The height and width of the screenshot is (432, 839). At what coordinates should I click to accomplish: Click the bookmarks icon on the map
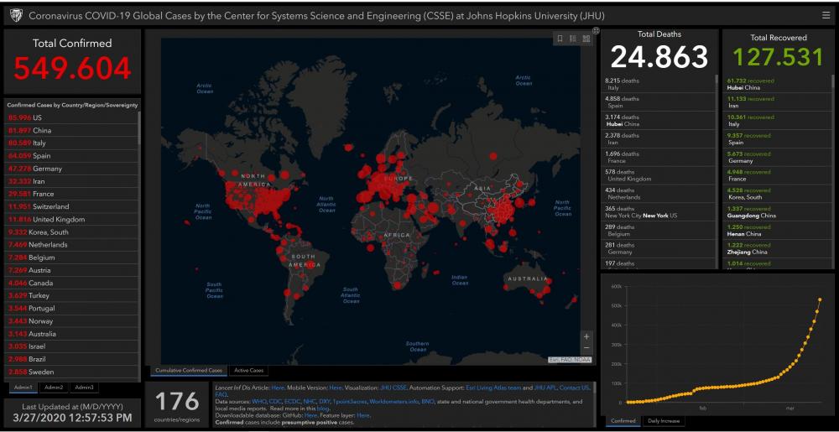560,39
